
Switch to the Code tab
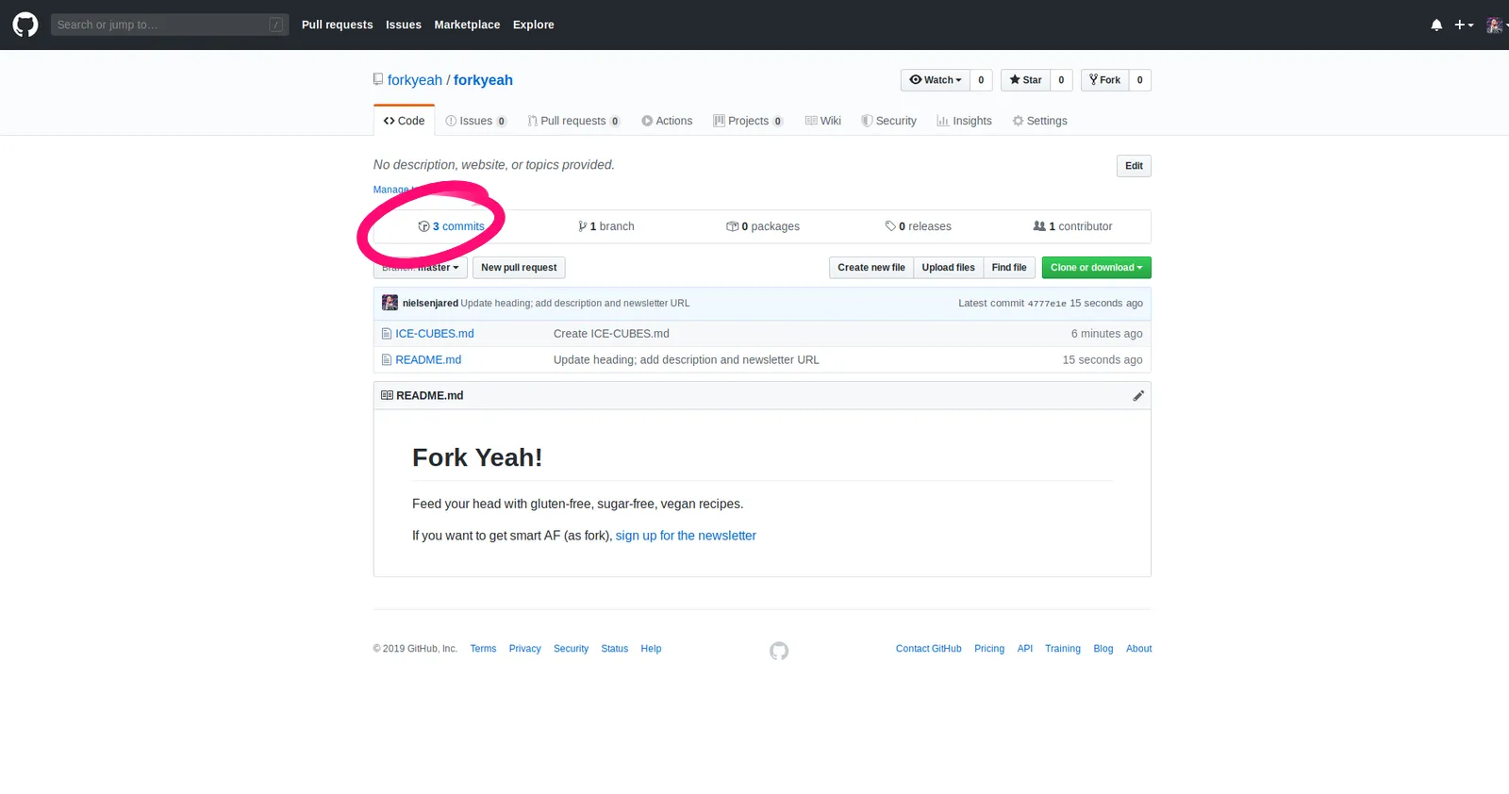[404, 121]
